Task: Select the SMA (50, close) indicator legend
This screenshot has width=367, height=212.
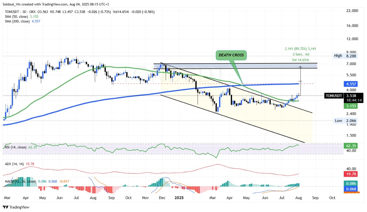Action: [22, 17]
